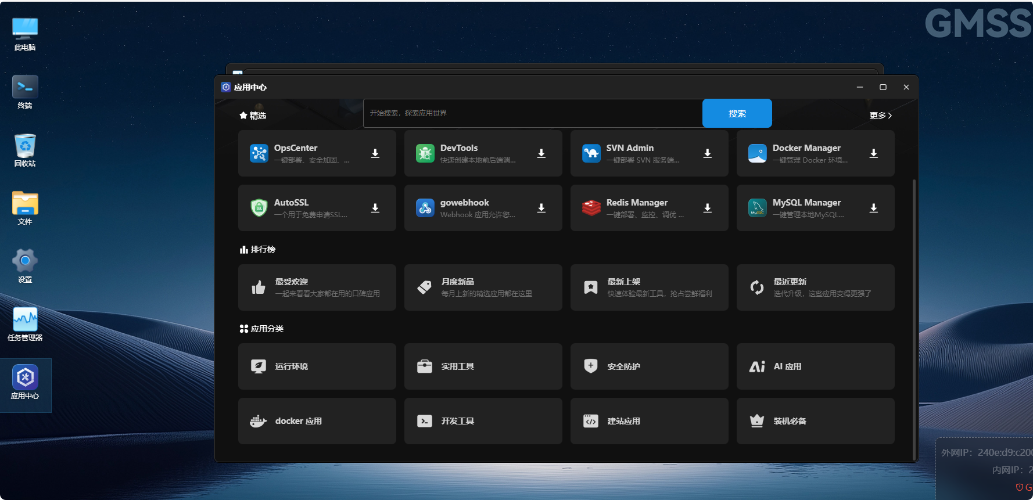This screenshot has width=1033, height=500.
Task: Open the 最受欢迎 ranking list
Action: [317, 287]
